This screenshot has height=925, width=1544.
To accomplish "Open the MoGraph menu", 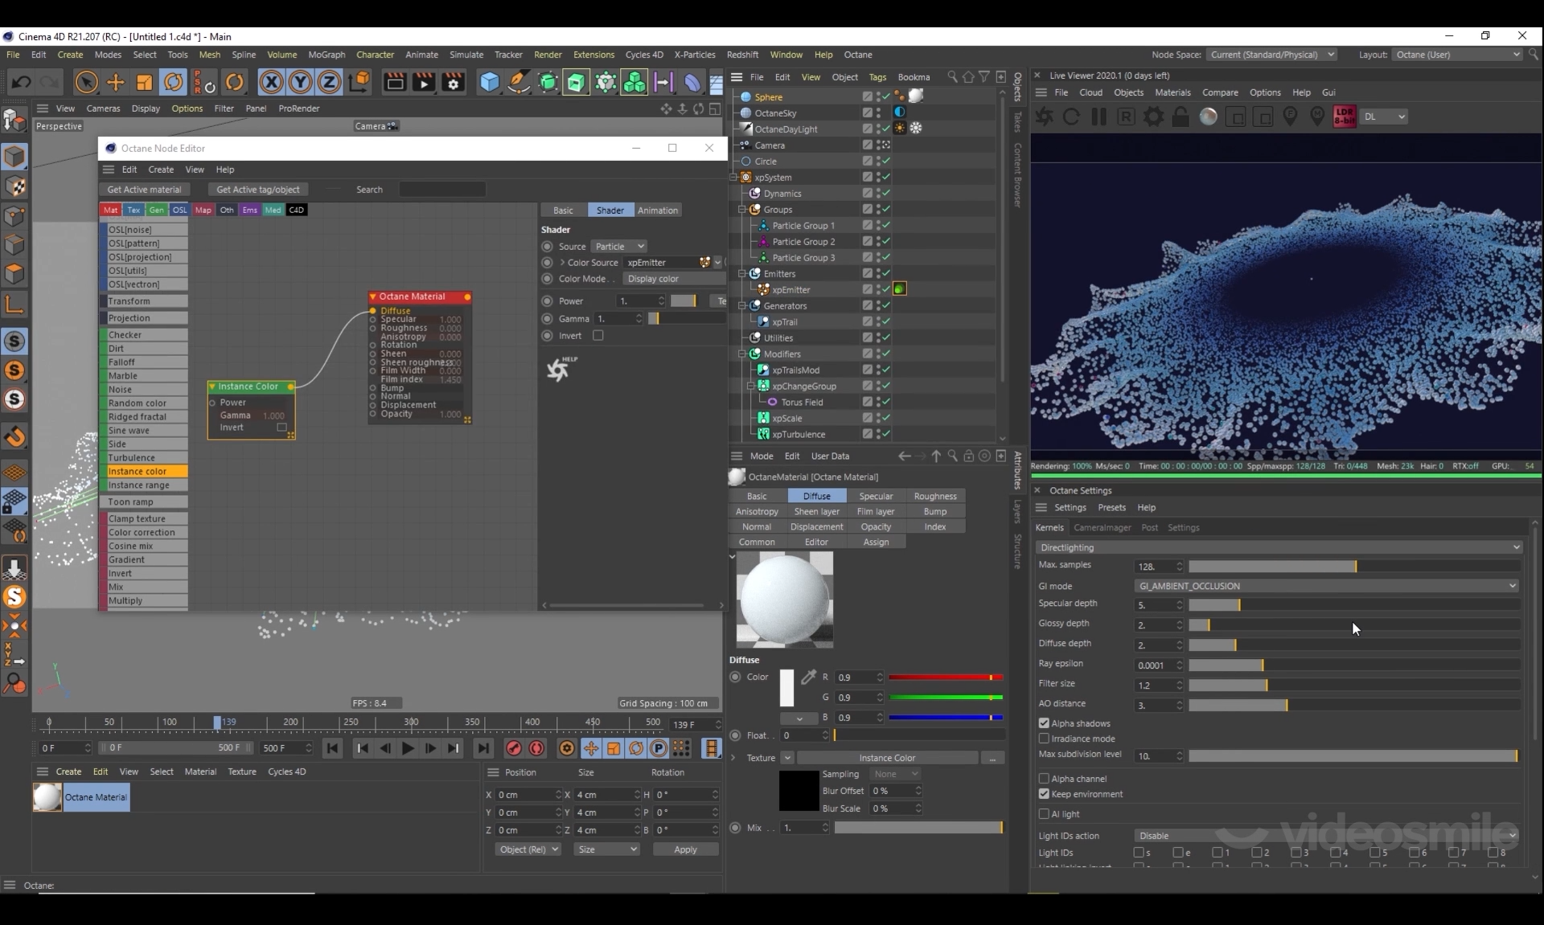I will point(326,55).
